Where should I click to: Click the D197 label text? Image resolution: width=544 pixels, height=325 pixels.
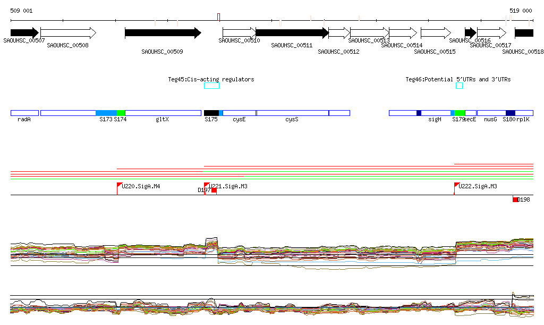click(203, 190)
